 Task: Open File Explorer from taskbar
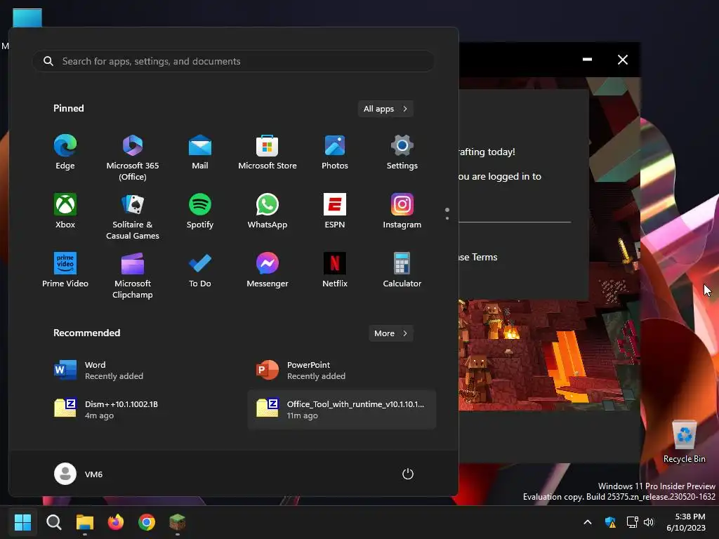pos(85,522)
